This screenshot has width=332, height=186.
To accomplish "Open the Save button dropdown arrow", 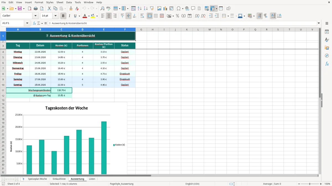I will click(x=24, y=9).
